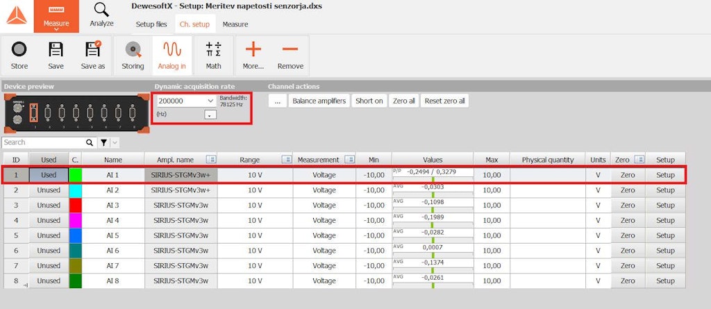
Task: Open the Measure button chevron
Action: click(56, 29)
